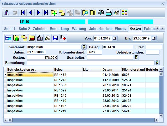
Task: Open the Bis date calendar picker
Action: pyautogui.click(x=154, y=38)
